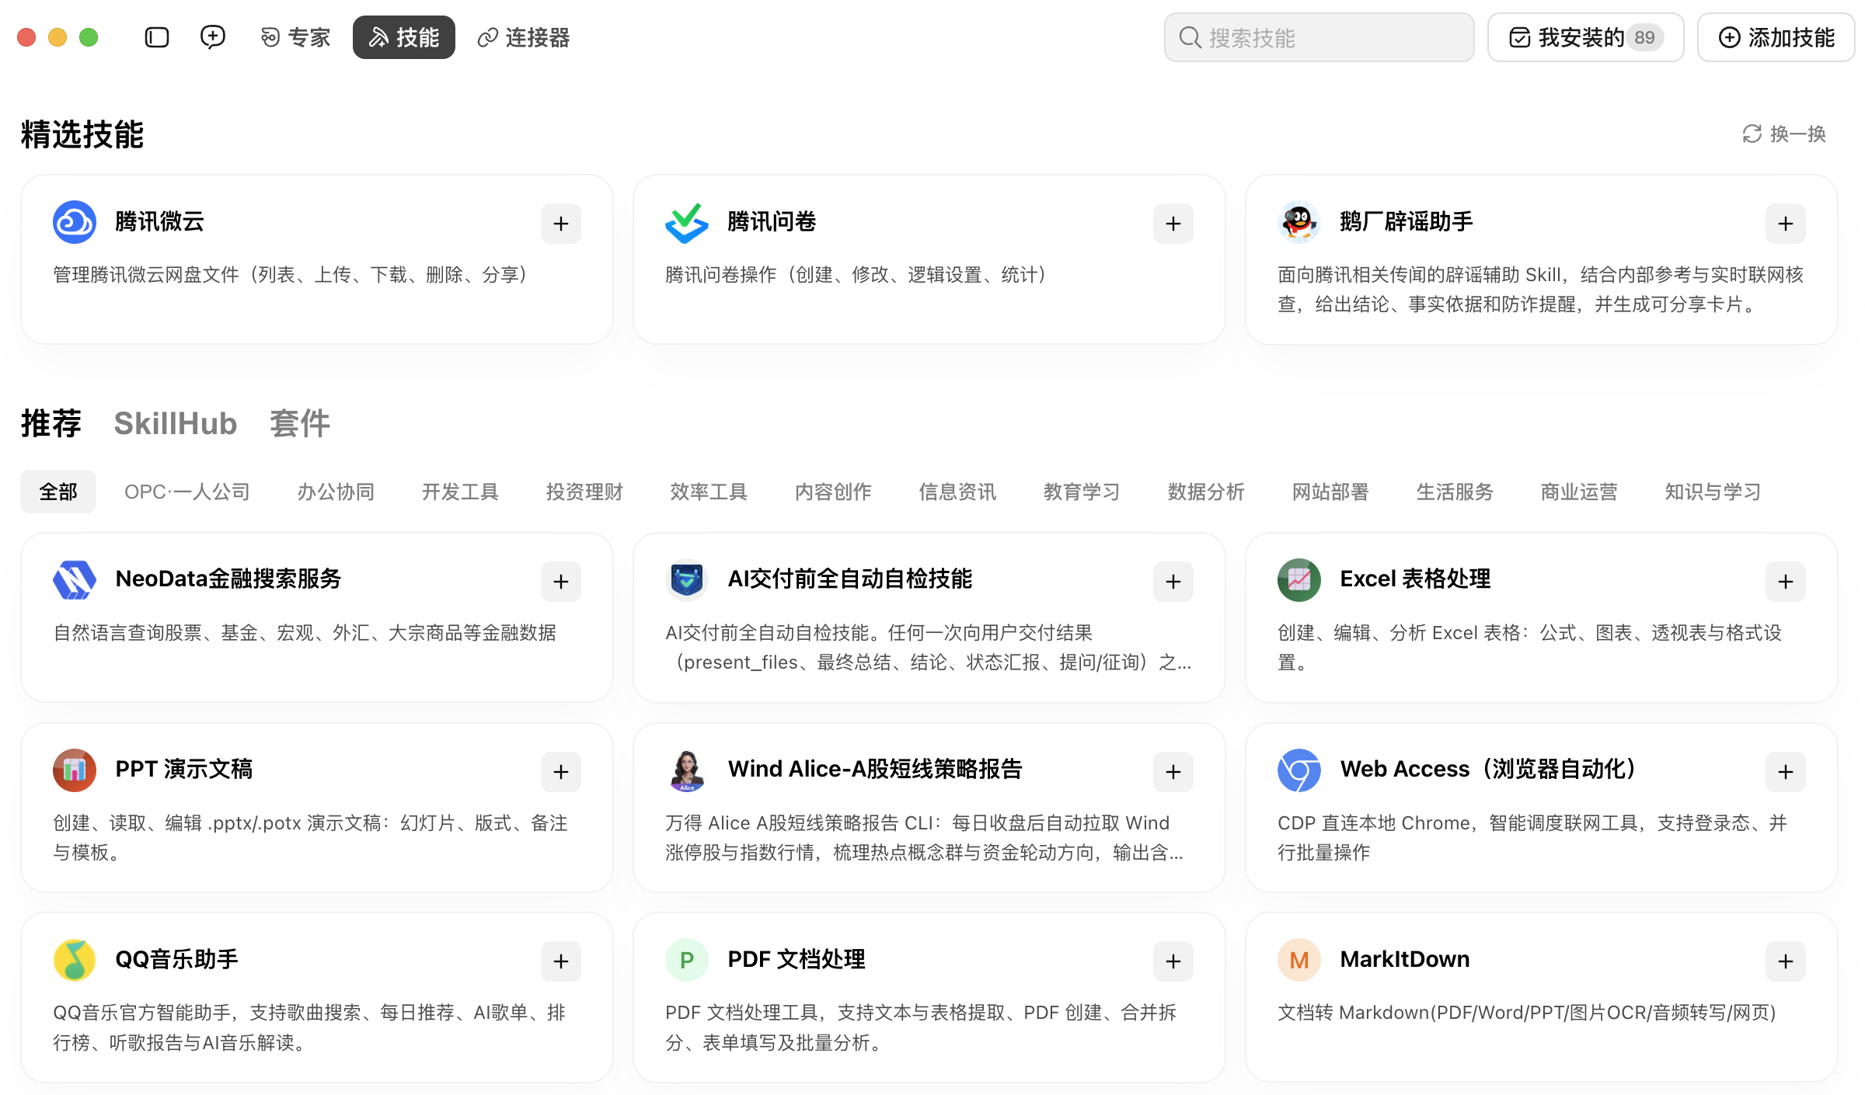1865x1095 pixels.
Task: Start a new chat via bubble icon
Action: click(212, 37)
